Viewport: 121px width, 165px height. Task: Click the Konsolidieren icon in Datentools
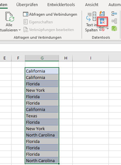(114, 13)
